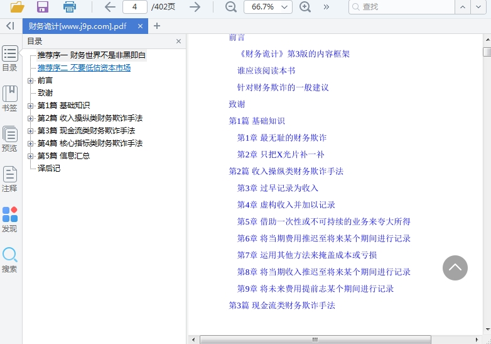Open a file with the folder icon

click(x=17, y=7)
